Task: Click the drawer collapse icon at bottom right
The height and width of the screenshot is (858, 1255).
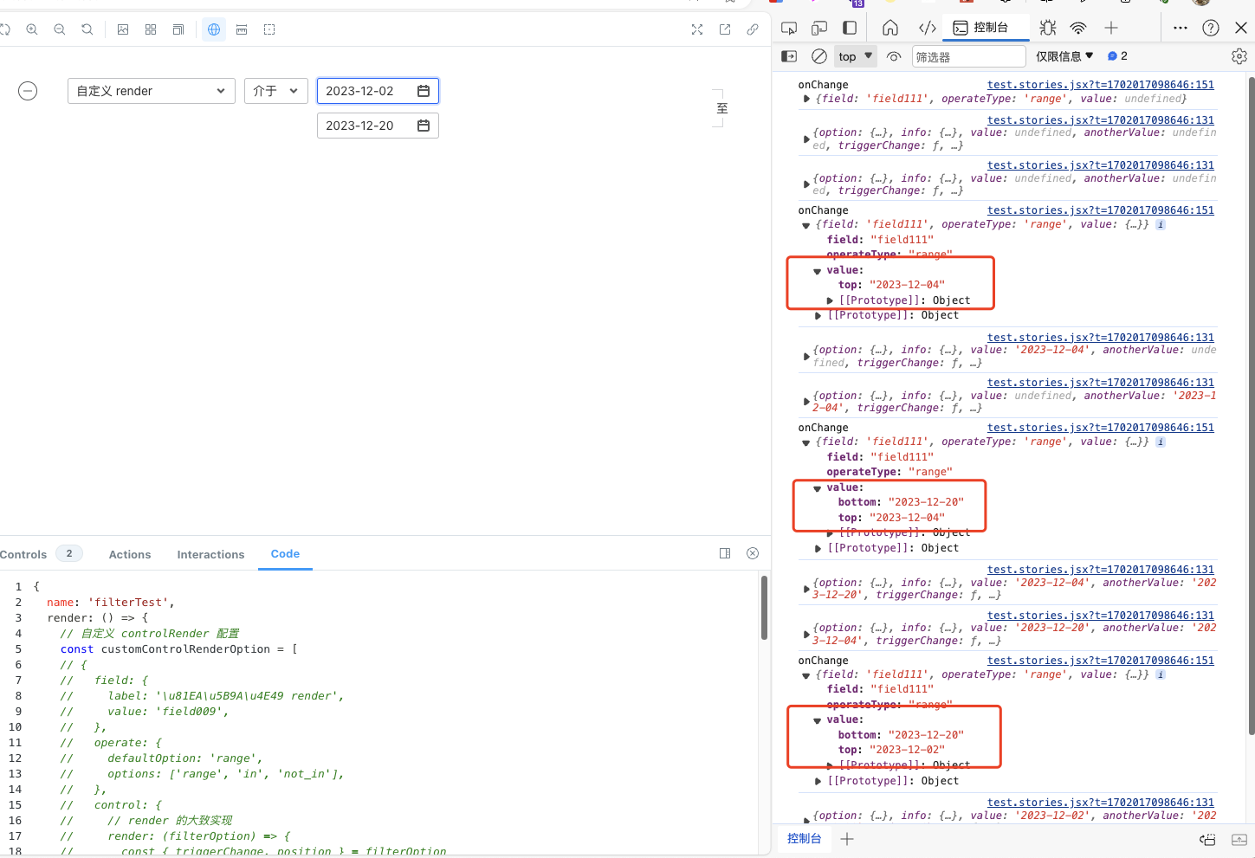Action: tap(1239, 839)
